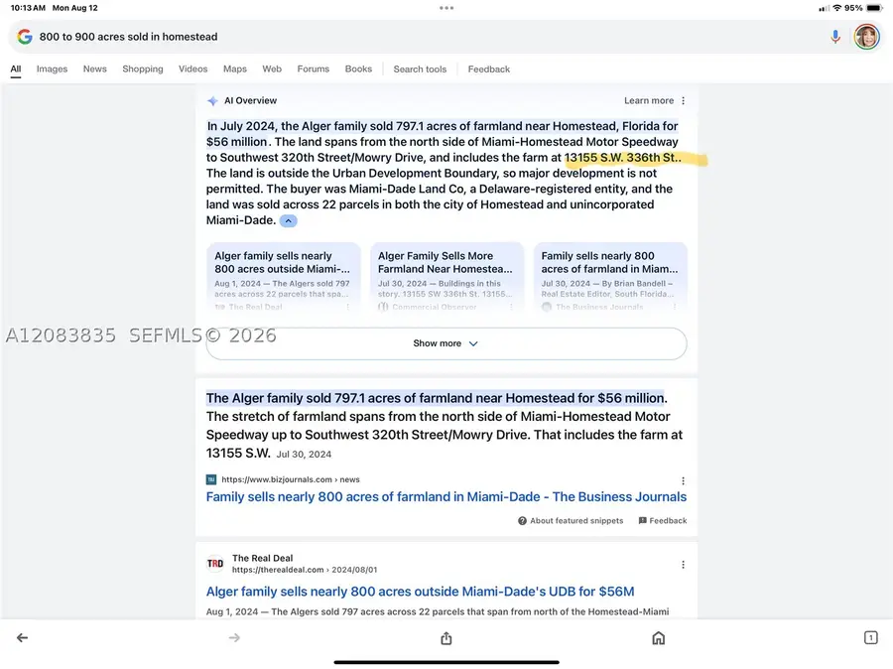Viewport: 893px width, 669px height.
Task: Open The Real Deal result three-dot menu
Action: [x=683, y=565]
